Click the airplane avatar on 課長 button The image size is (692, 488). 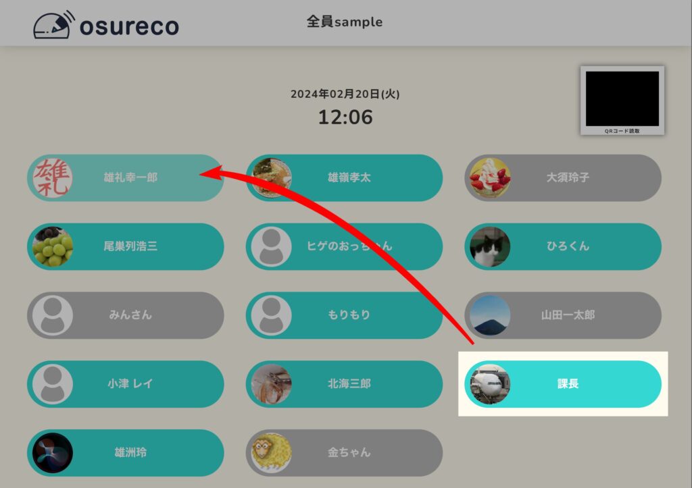tap(490, 384)
